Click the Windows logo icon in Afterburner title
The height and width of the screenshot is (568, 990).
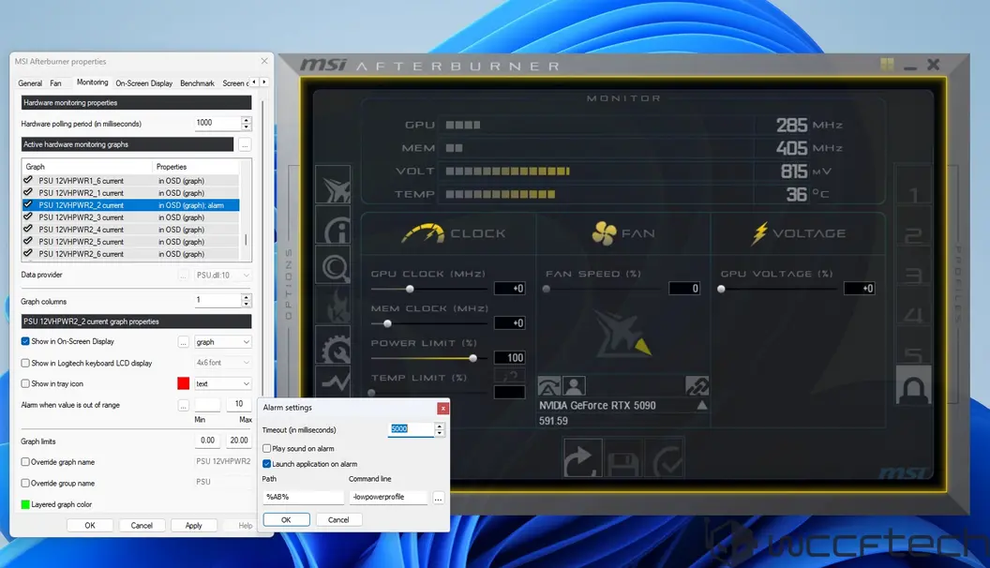coord(887,65)
